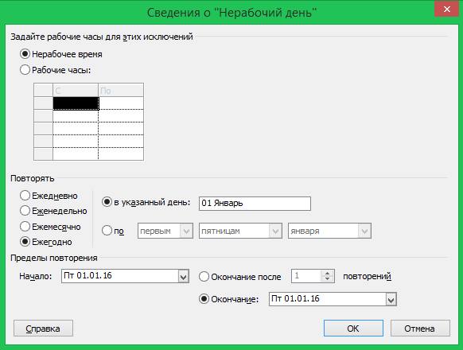Click the Отмена button
This screenshot has height=350, width=463.
[x=420, y=329]
